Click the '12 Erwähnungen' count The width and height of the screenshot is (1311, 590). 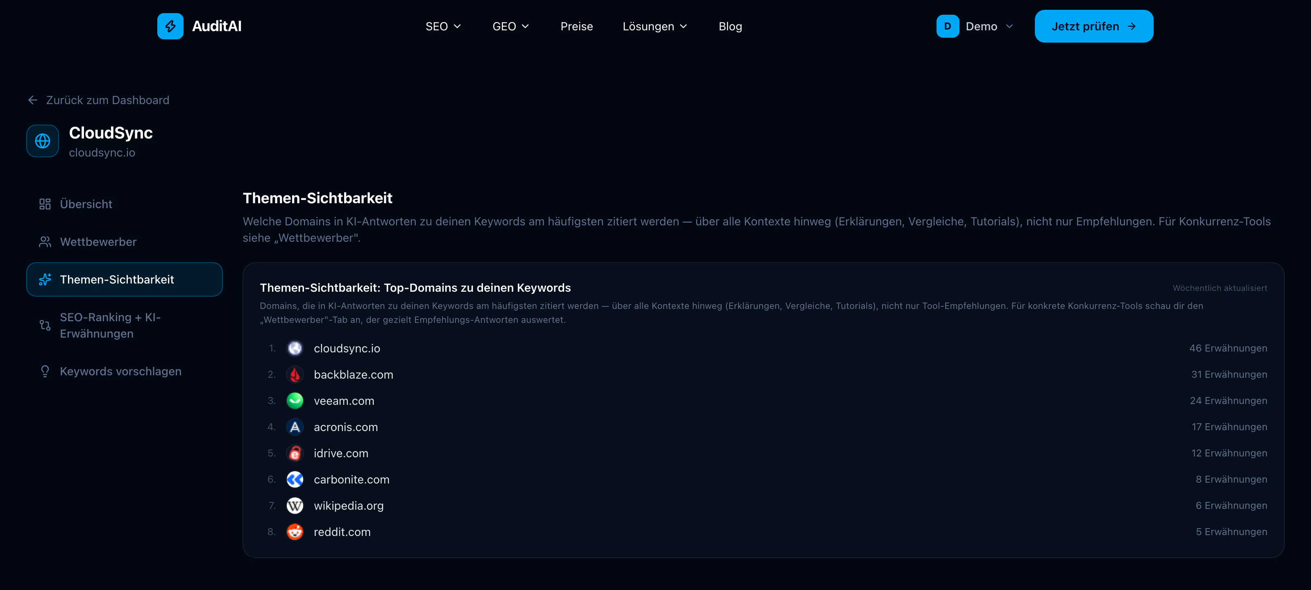[x=1229, y=453]
